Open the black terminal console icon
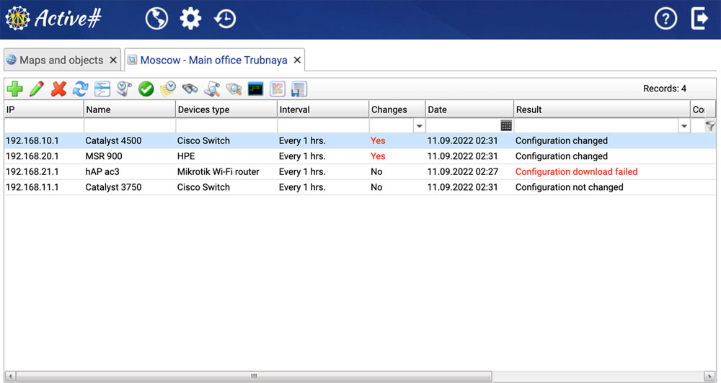This screenshot has width=721, height=383. tap(255, 89)
